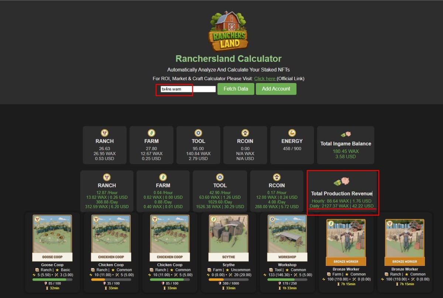Focus the account name field containing tx4re.wam
Viewport: 443px width, 298px height.
pos(188,89)
